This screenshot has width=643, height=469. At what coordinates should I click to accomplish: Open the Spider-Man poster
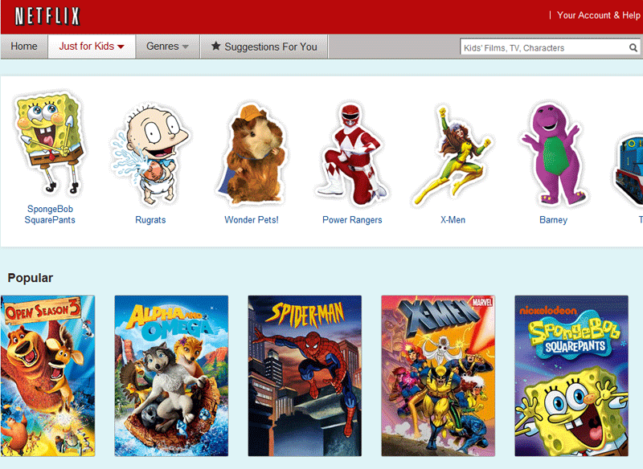[305, 376]
